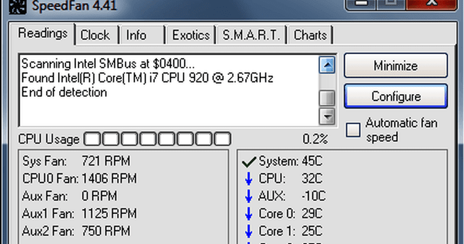Select the CPU0 Fan 1406 RPM reading
The height and width of the screenshot is (244, 464).
tap(79, 179)
